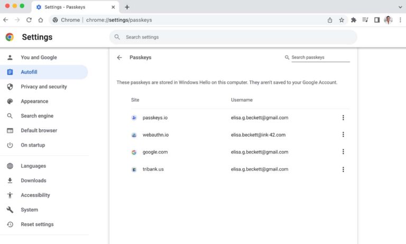Click the Chrome site info icon
This screenshot has height=244, width=406.
(x=55, y=20)
